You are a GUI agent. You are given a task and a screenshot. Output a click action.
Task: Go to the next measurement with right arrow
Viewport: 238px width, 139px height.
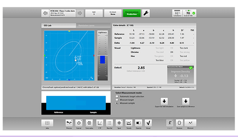pos(80,13)
